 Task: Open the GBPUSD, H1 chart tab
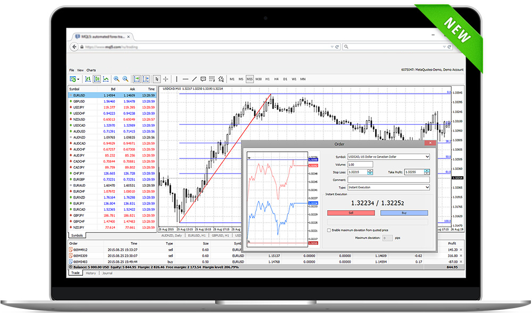[x=221, y=235]
